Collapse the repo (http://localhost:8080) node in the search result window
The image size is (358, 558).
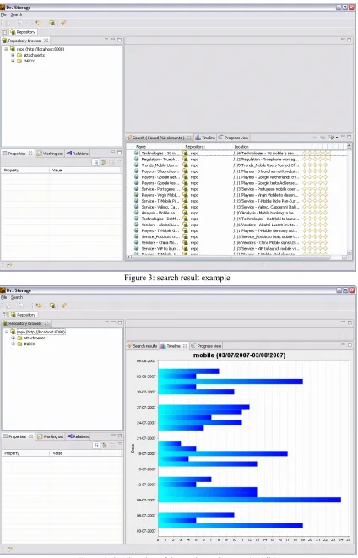point(6,49)
